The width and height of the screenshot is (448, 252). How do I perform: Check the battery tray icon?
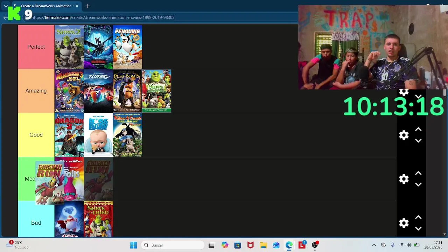416,245
